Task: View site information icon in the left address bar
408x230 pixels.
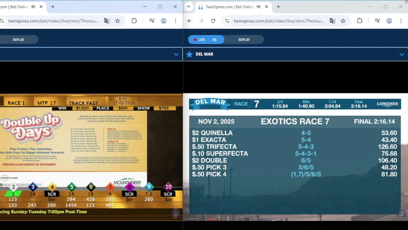Action: pos(2,21)
